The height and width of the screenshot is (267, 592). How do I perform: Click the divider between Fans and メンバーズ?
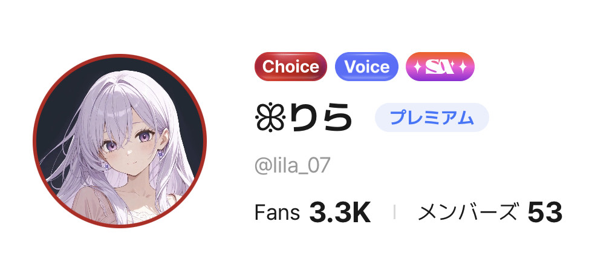394,213
